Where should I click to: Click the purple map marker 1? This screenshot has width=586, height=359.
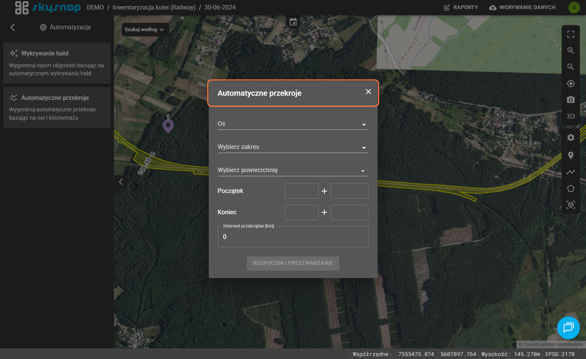click(x=168, y=126)
